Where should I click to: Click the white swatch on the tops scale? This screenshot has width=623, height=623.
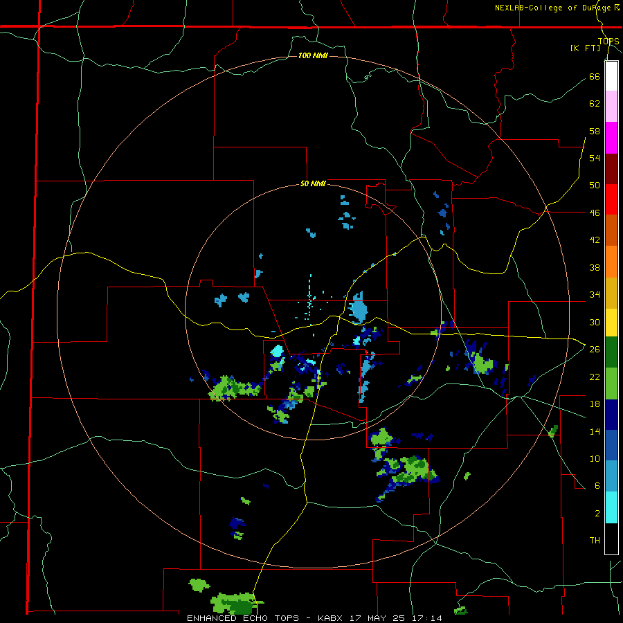click(611, 76)
